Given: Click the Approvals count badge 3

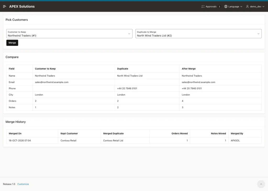Looking at the screenshot, I should [219, 7].
